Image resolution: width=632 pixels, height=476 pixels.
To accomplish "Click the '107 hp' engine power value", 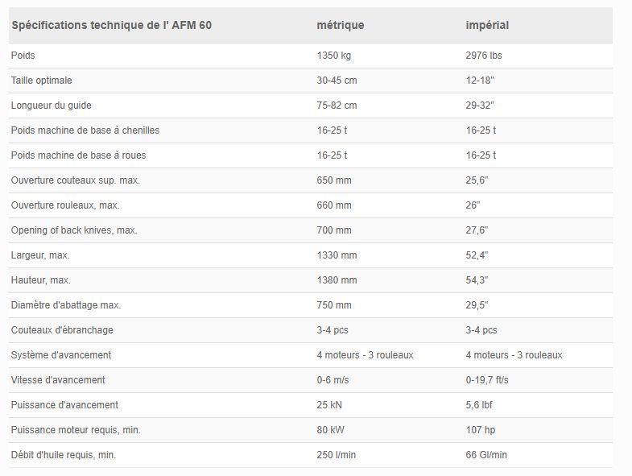I will (480, 430).
